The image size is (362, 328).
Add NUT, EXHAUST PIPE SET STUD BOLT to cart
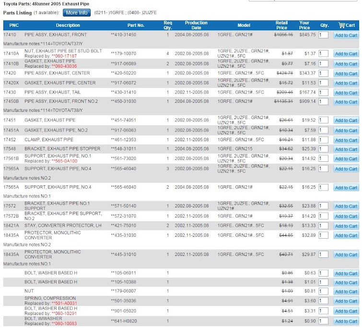[x=346, y=54]
